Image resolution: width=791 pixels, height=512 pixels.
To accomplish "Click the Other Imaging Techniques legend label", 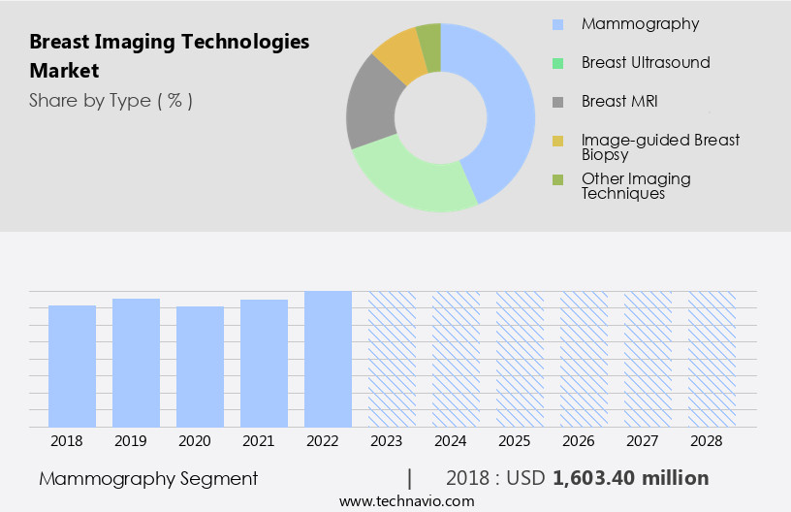I will [x=636, y=185].
